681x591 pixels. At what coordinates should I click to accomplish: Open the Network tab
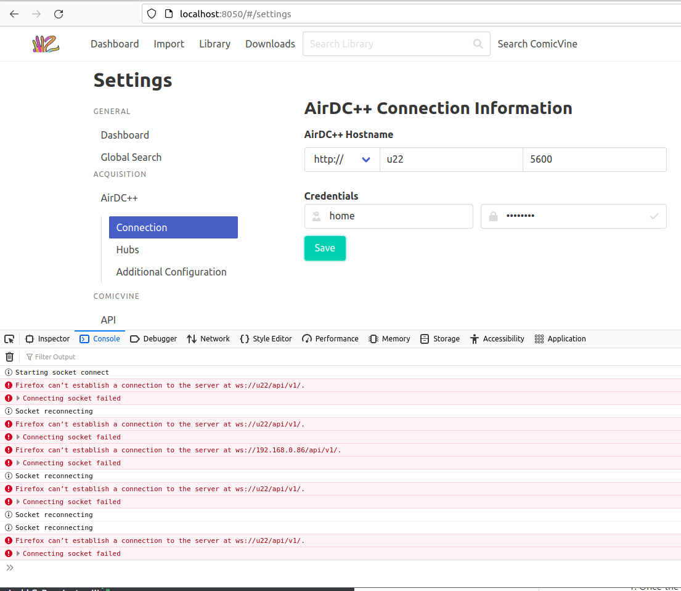coord(208,339)
